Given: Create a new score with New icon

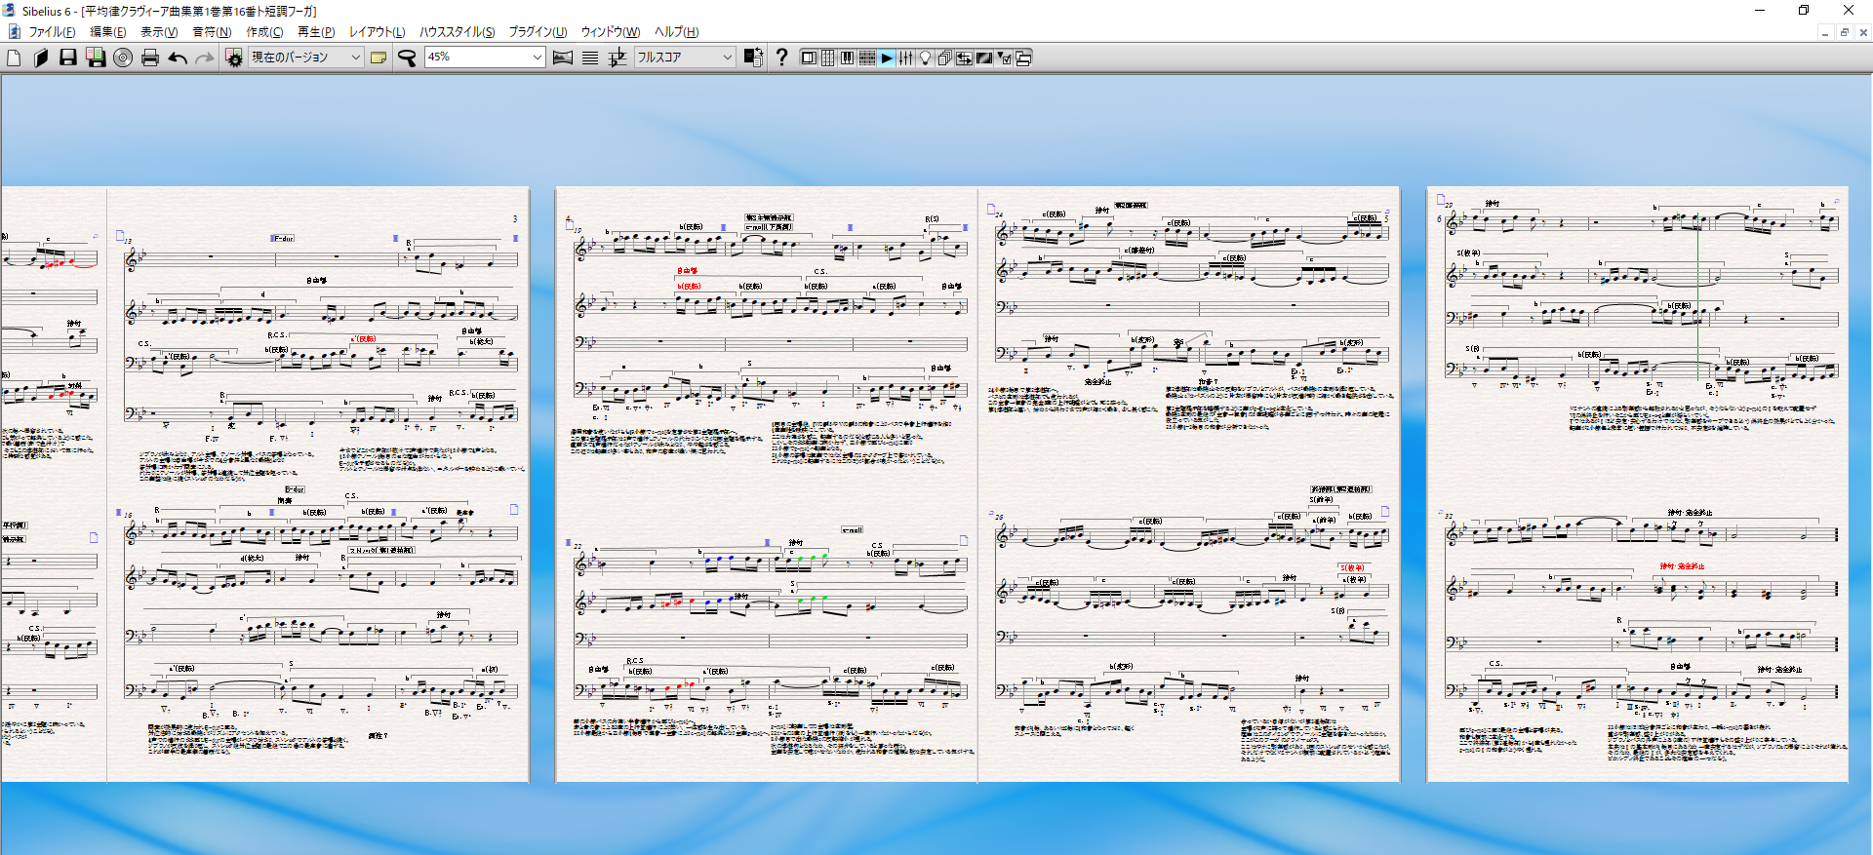Looking at the screenshot, I should coord(14,58).
